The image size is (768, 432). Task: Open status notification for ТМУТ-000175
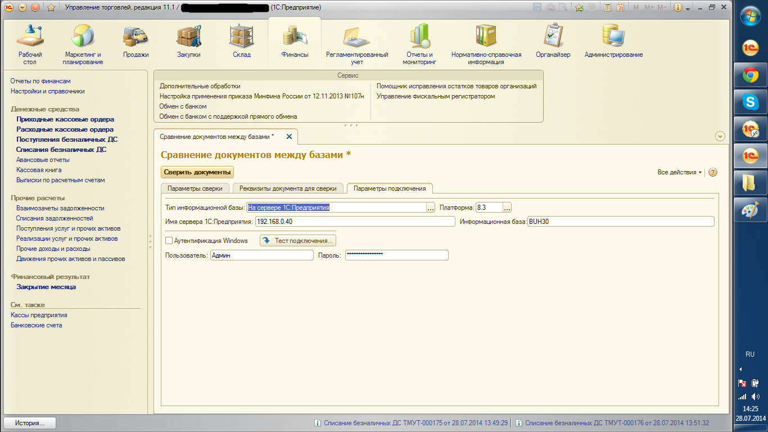pos(411,423)
